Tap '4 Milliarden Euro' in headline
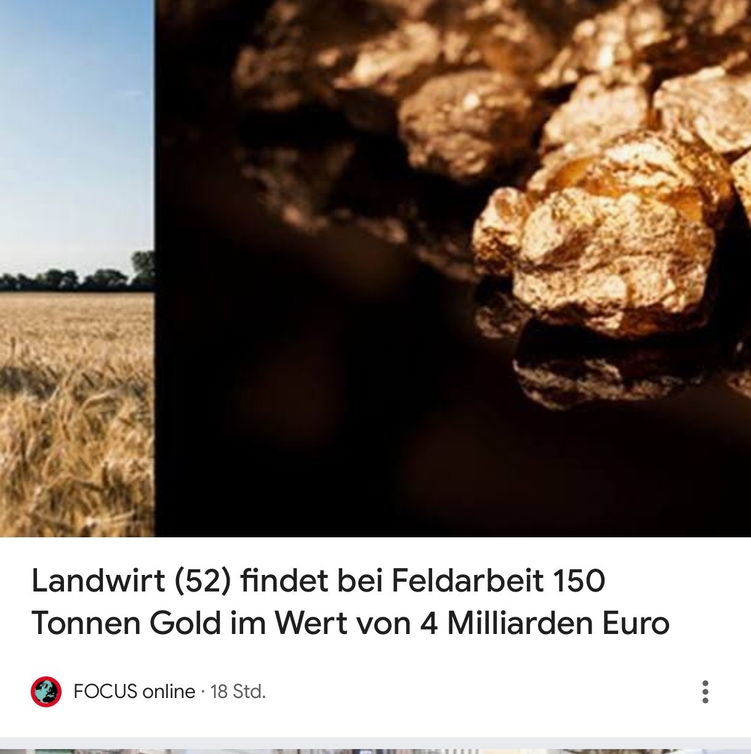This screenshot has height=754, width=751. 545,623
